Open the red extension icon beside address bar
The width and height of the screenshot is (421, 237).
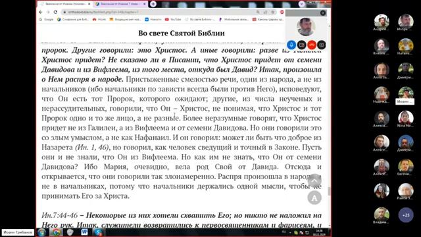pos(282,12)
